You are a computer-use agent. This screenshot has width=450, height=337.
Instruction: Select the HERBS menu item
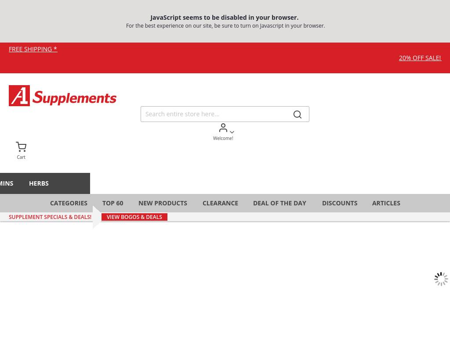coord(39,183)
